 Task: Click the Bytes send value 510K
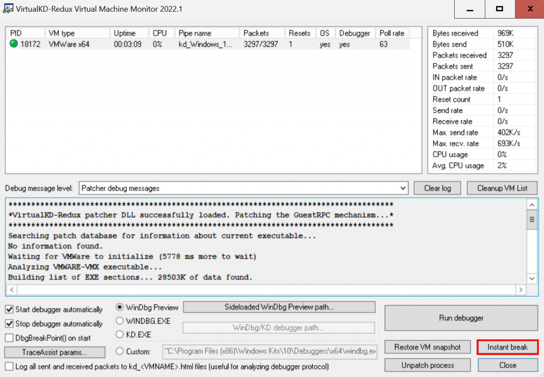coord(505,44)
